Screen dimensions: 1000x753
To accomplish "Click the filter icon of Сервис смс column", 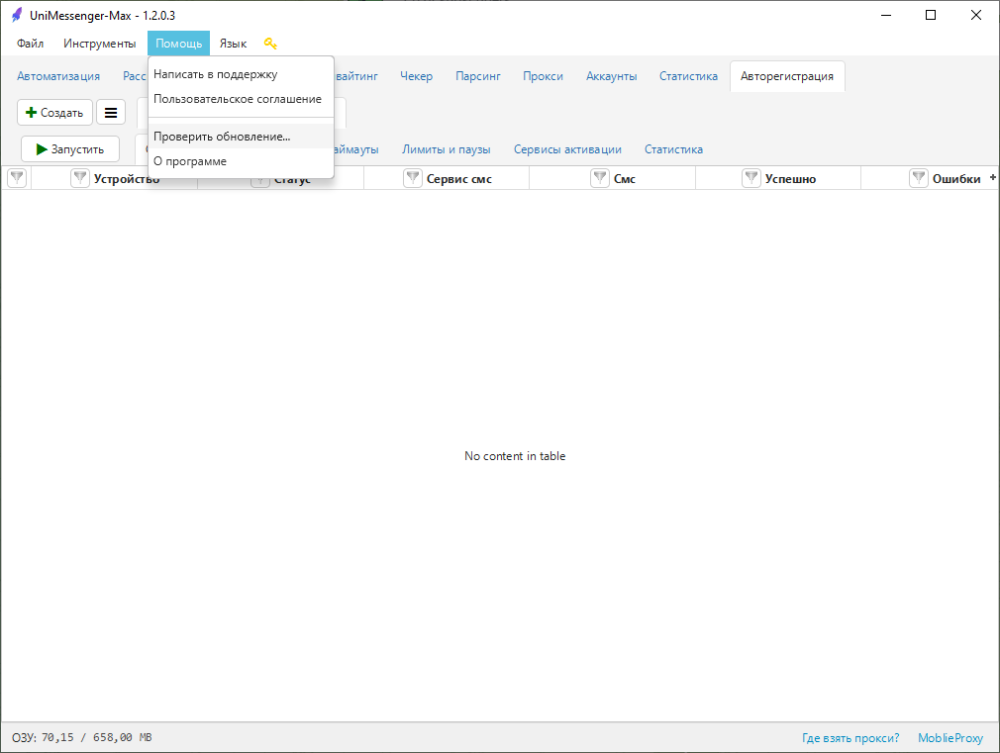I will pos(413,178).
